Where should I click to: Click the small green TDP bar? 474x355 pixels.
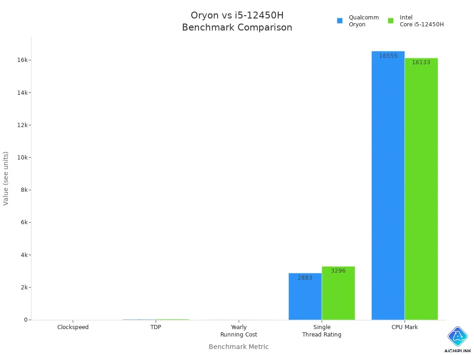coord(172,319)
